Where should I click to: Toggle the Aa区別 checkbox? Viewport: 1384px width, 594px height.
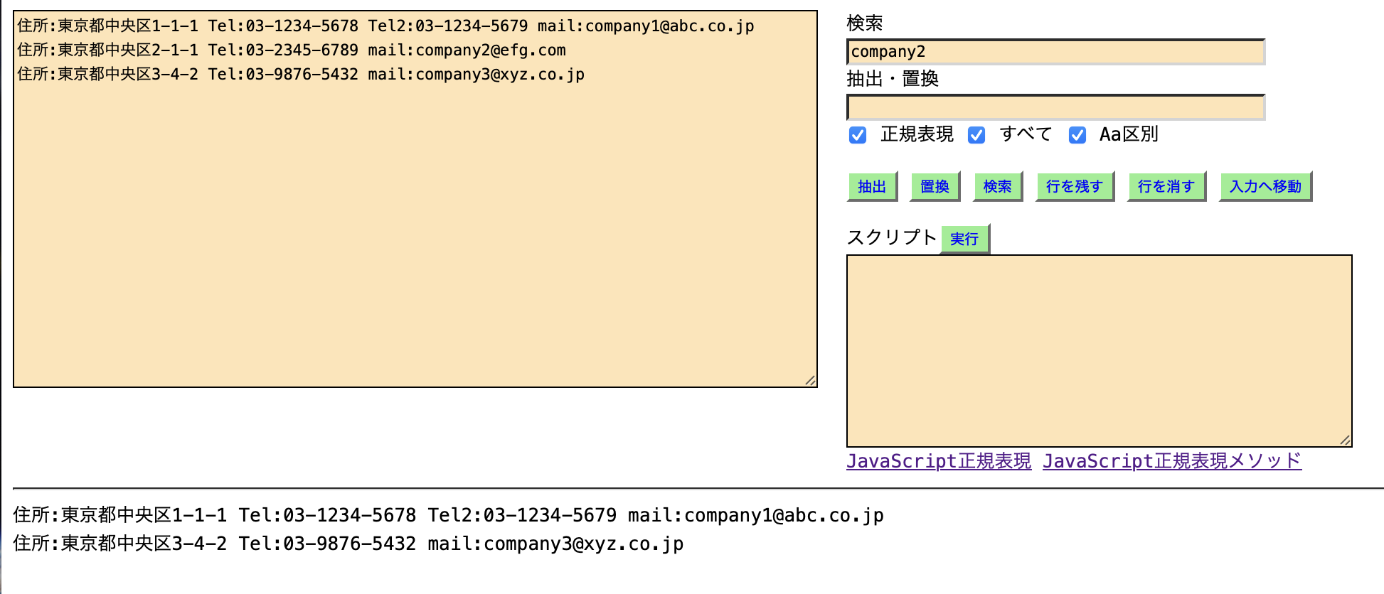click(x=1077, y=135)
